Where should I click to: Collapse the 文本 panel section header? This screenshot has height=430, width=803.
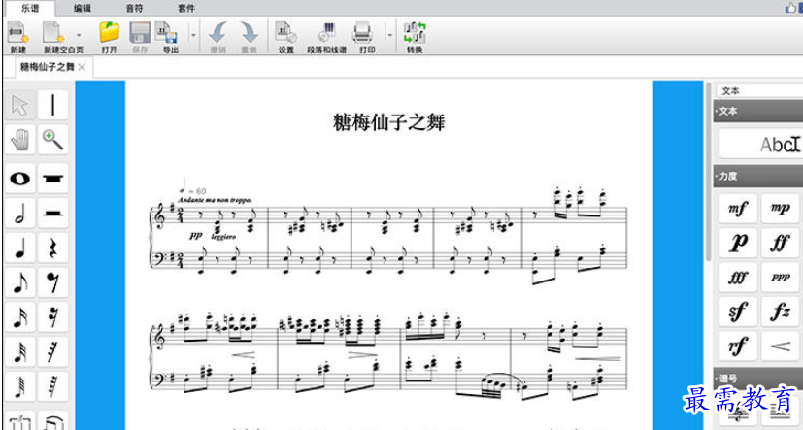tap(758, 111)
